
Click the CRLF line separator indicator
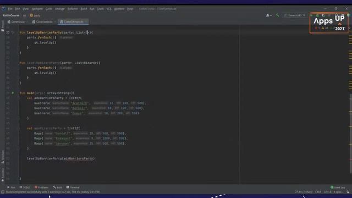318,192
